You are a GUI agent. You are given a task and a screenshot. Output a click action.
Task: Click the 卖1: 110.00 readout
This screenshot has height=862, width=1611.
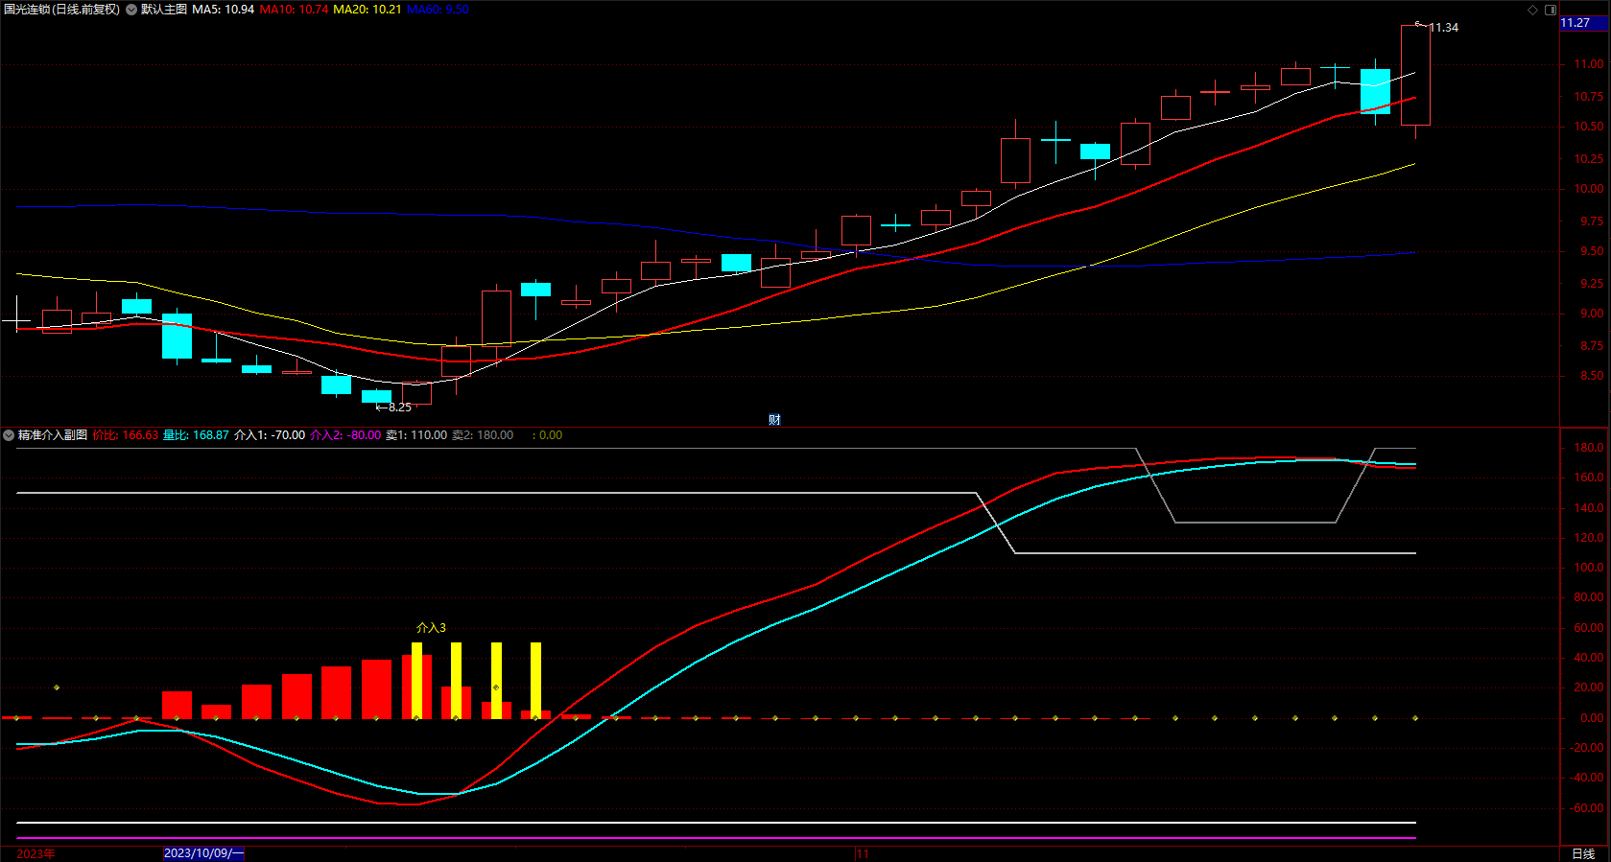[x=416, y=435]
